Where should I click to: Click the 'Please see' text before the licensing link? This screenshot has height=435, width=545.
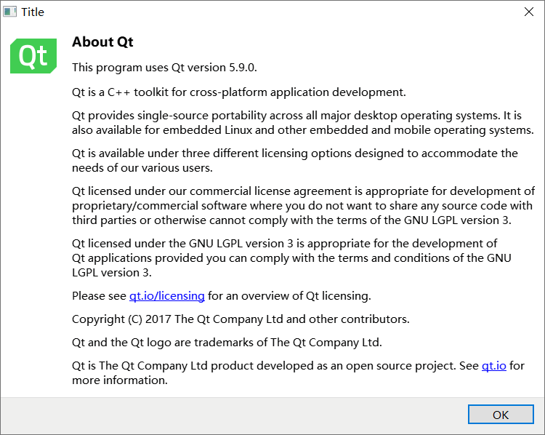point(99,296)
